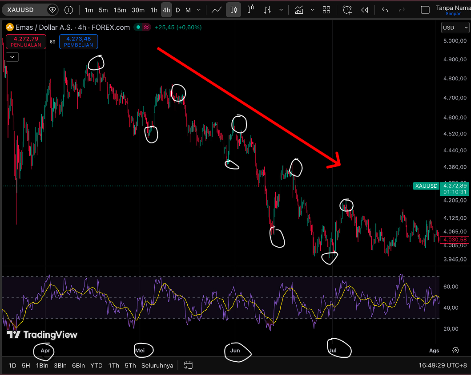Select the 1Th date range
This screenshot has height=375, width=471.
click(x=114, y=365)
